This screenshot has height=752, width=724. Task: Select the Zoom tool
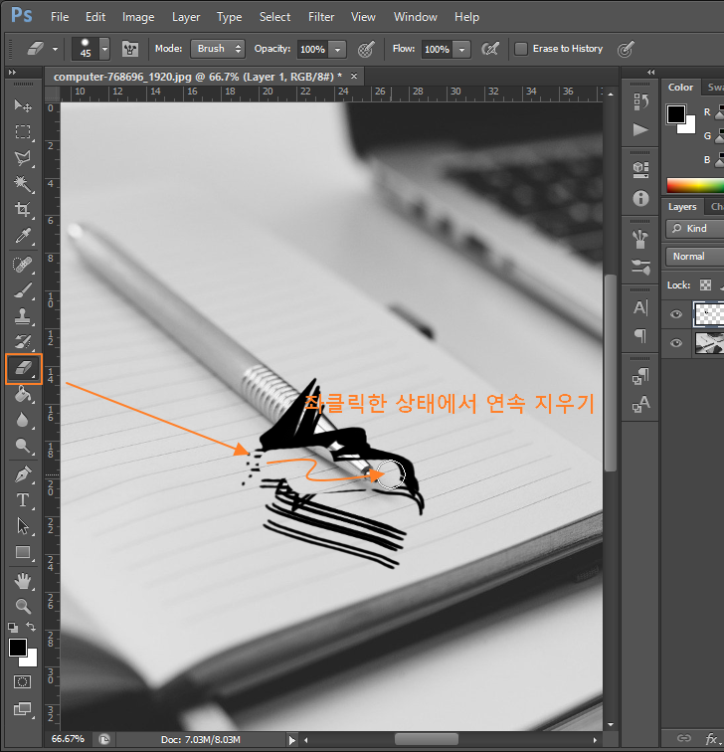pyautogui.click(x=23, y=607)
